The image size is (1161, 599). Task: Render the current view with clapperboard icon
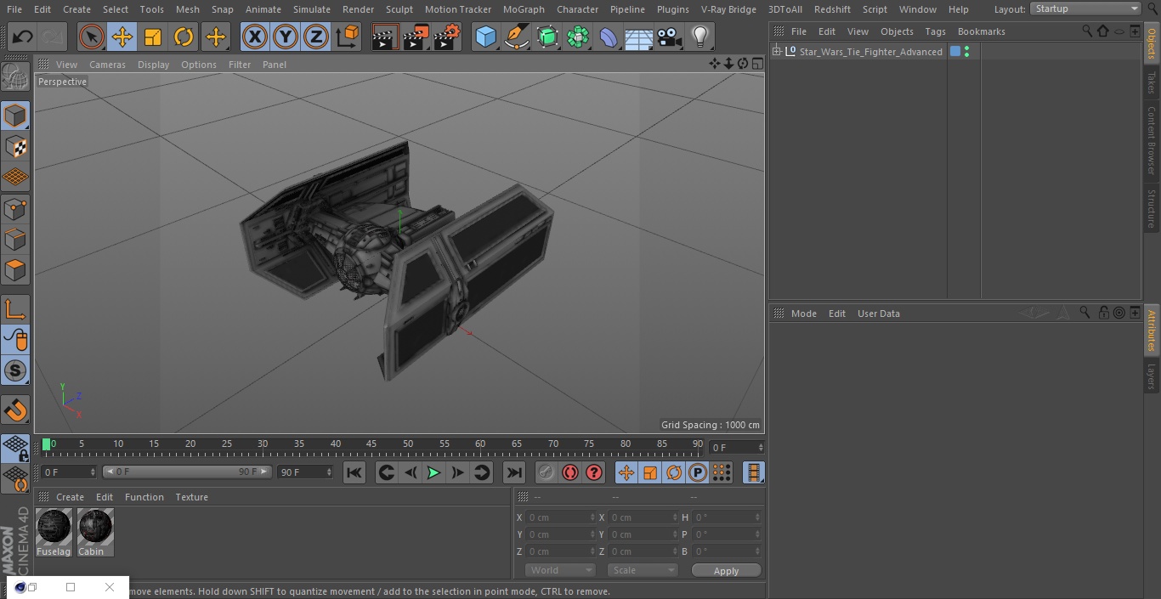click(385, 37)
